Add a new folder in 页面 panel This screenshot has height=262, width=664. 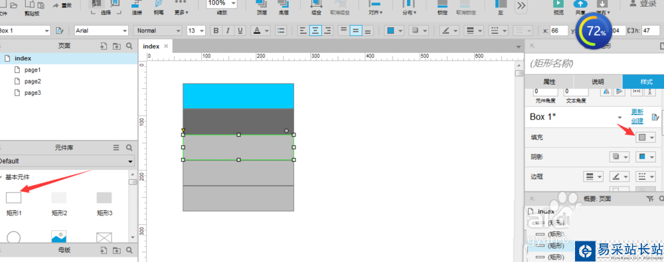pos(116,46)
